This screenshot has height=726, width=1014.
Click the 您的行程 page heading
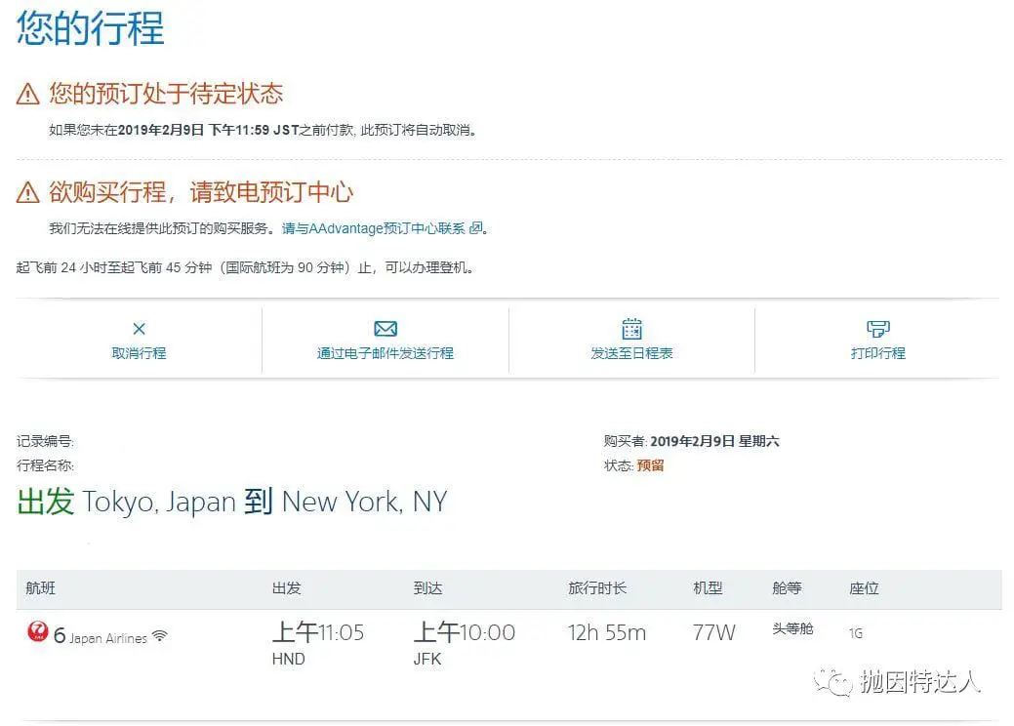(88, 30)
